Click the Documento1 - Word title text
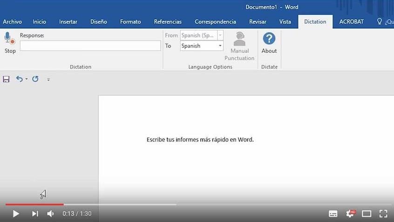The width and height of the screenshot is (394, 222). point(272,7)
